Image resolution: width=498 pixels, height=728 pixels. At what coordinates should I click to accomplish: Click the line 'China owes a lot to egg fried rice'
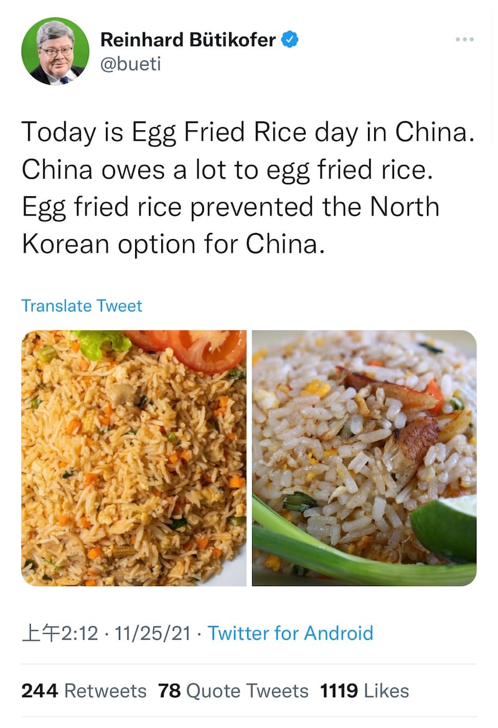(227, 170)
